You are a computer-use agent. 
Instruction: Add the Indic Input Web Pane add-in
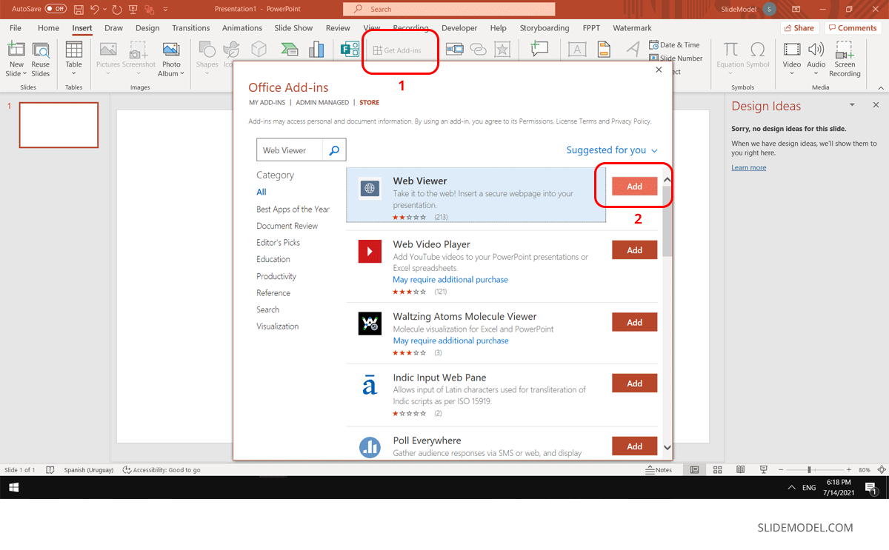(635, 383)
